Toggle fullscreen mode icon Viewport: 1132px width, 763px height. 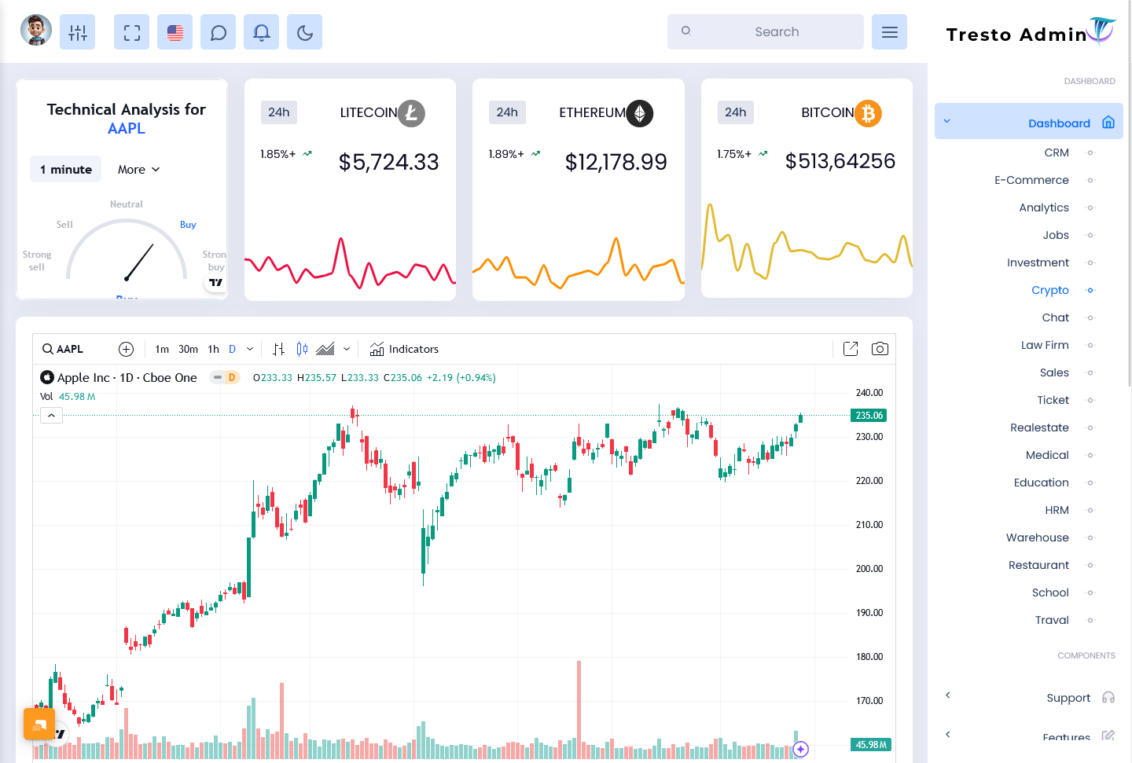131,32
